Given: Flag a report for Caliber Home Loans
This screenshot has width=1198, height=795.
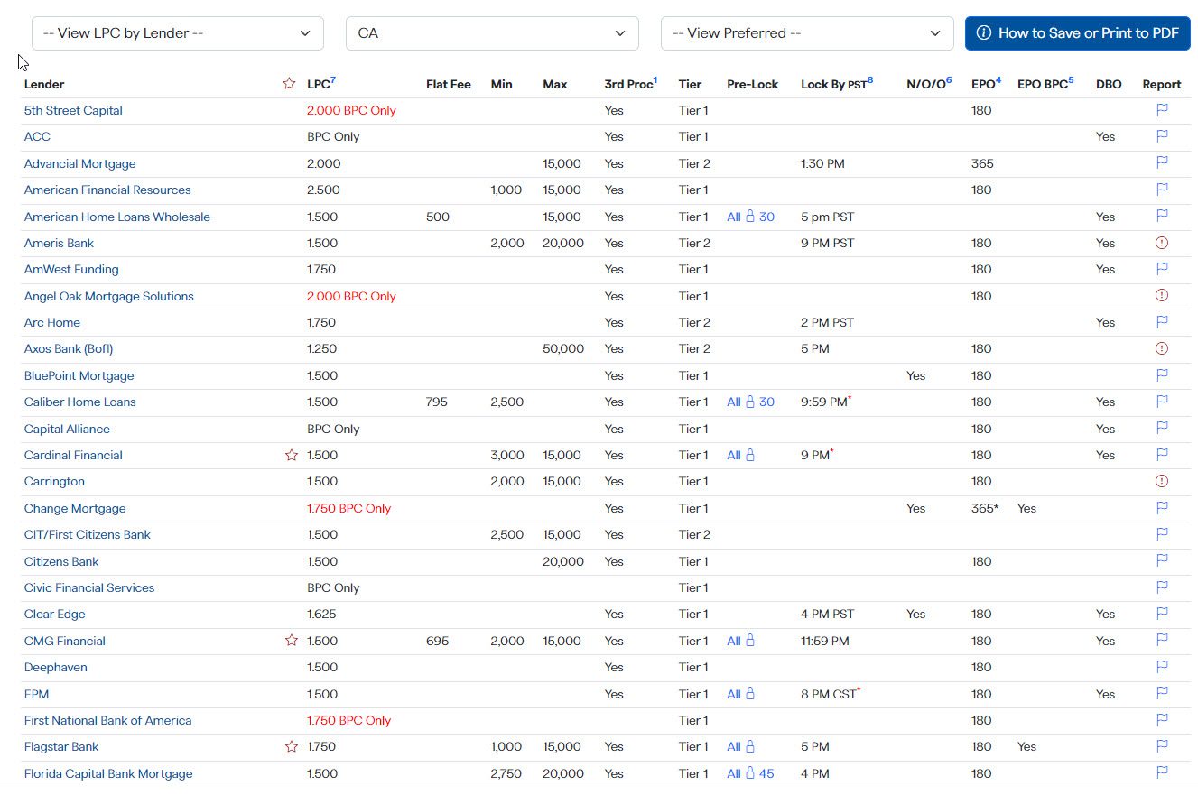Looking at the screenshot, I should click(1162, 402).
